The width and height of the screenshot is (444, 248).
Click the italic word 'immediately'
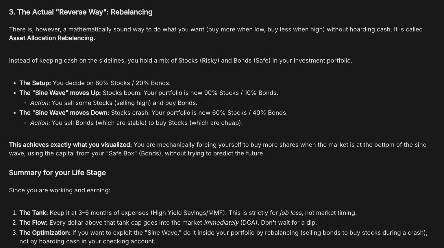221,223
